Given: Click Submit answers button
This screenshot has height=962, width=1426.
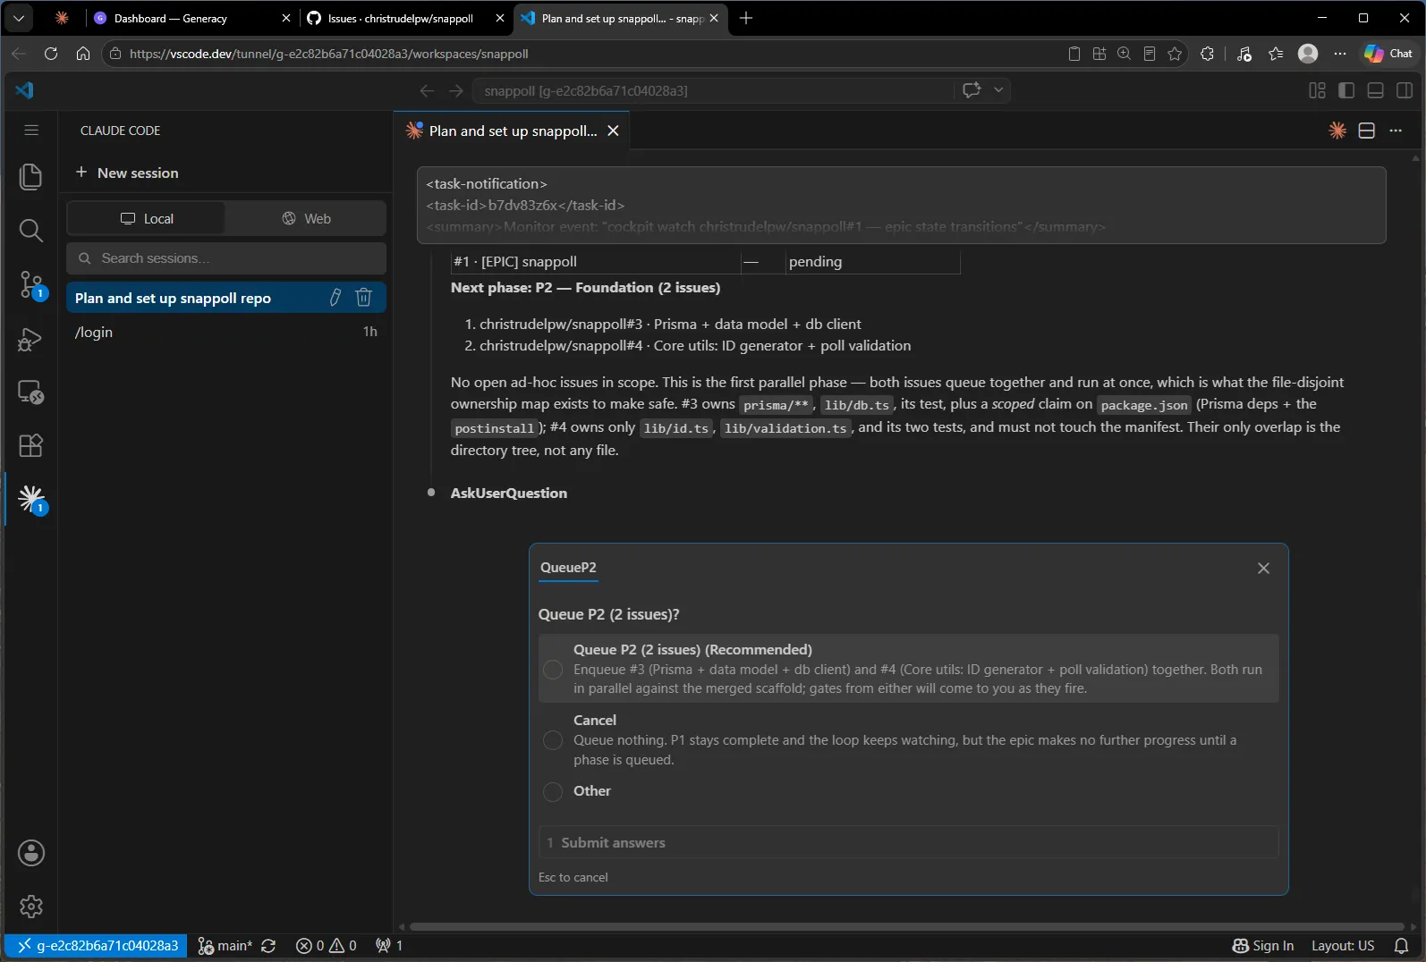Looking at the screenshot, I should tap(908, 842).
